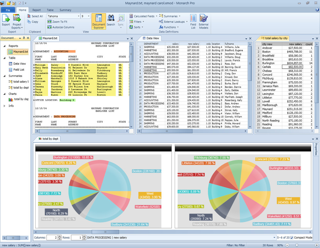Open the Tahoma font dropdown

(78, 16)
